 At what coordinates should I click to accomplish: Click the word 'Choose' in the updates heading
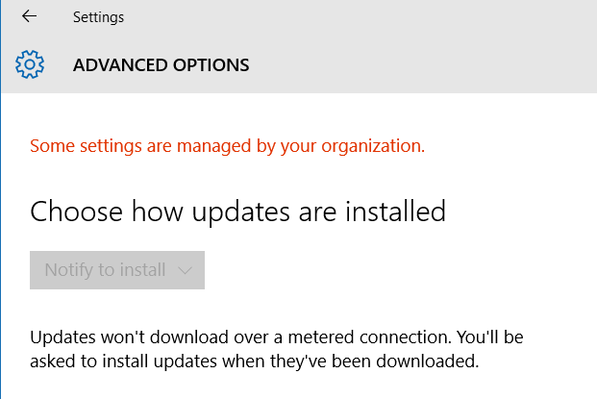[76, 212]
